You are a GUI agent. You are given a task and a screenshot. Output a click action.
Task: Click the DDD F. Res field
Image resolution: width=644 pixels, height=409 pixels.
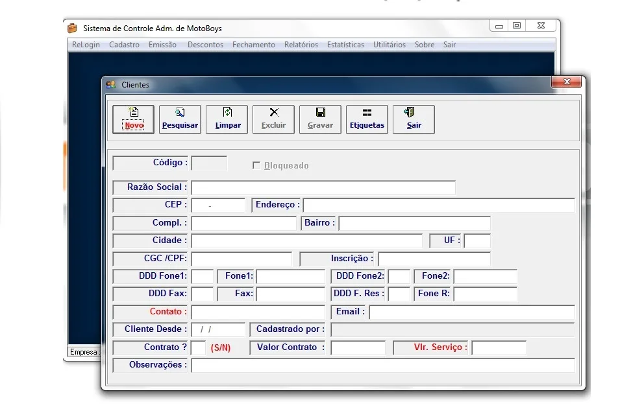pos(399,294)
